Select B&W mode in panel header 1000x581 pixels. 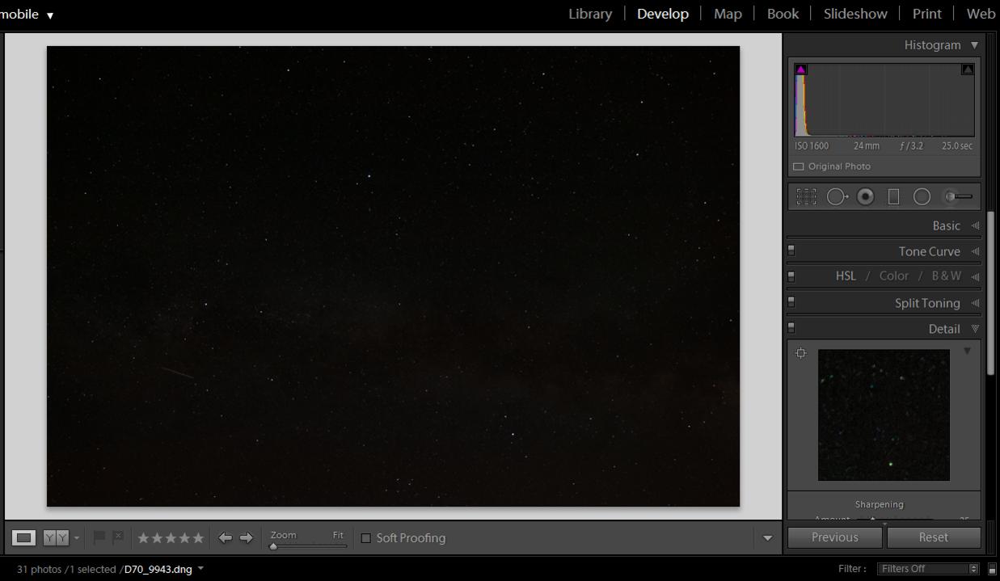point(947,276)
